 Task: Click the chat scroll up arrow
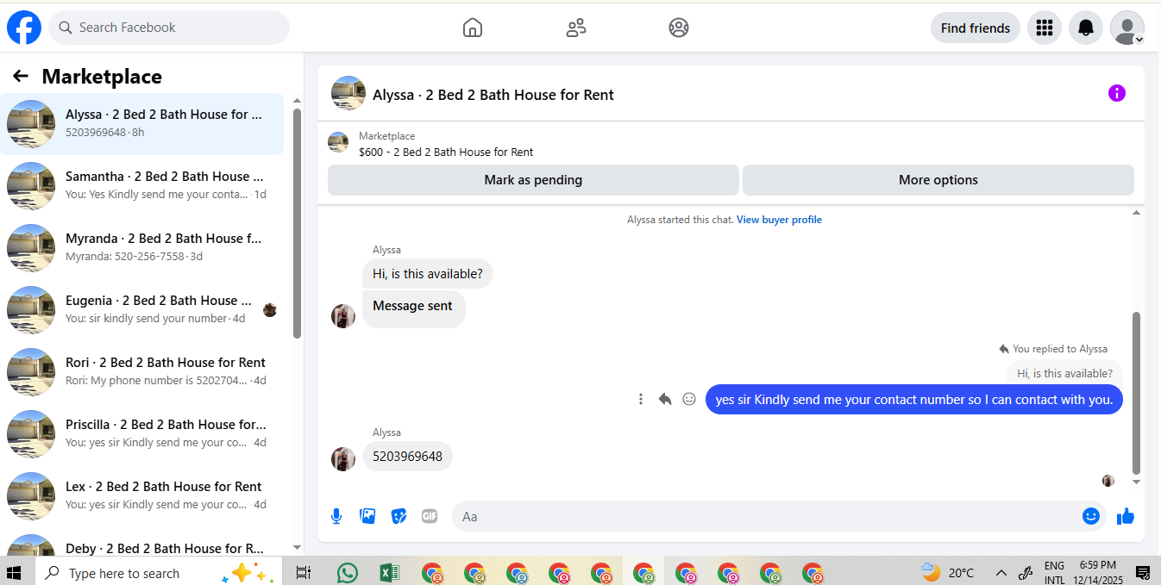click(x=1136, y=213)
